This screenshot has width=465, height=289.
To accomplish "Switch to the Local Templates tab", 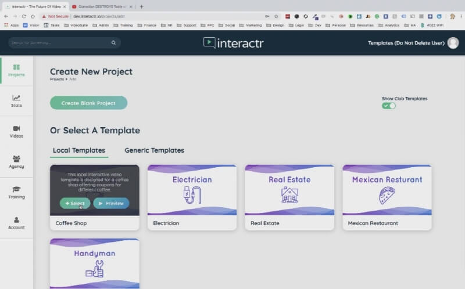I will (79, 150).
